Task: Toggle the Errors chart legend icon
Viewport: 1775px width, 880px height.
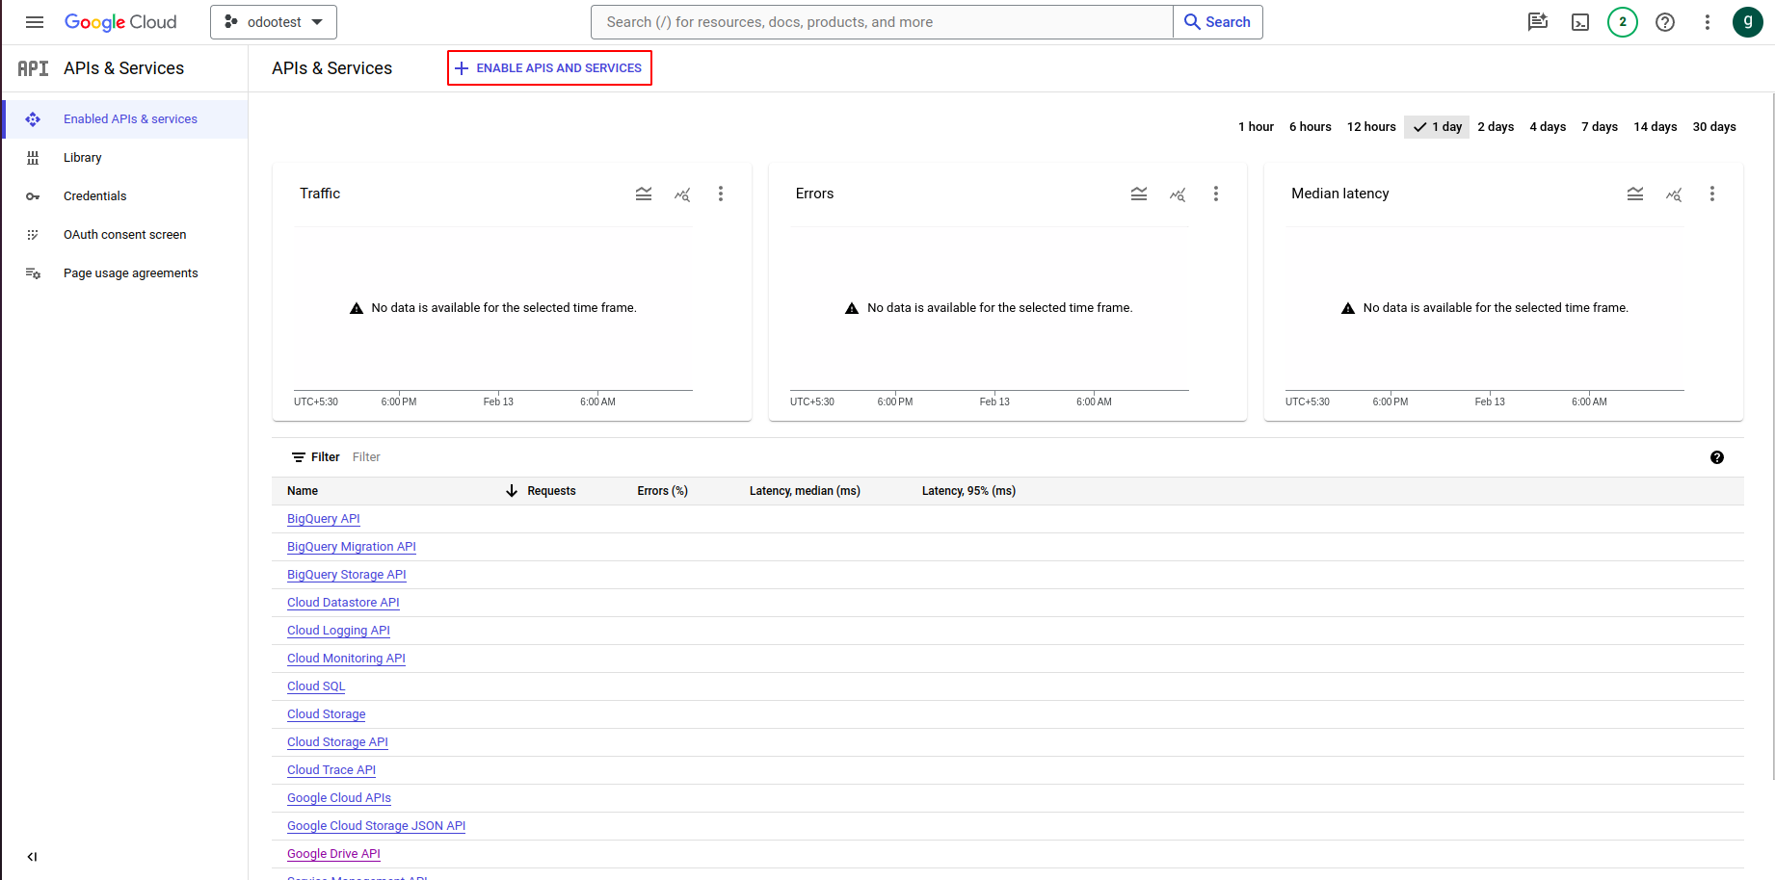Action: [x=1139, y=194]
